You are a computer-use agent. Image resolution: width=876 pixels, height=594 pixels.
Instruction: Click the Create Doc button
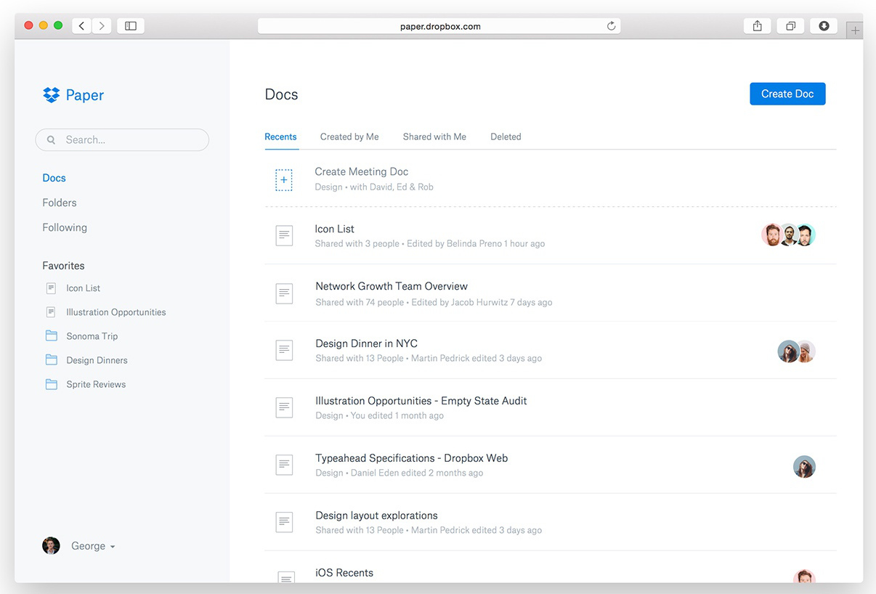coord(787,94)
